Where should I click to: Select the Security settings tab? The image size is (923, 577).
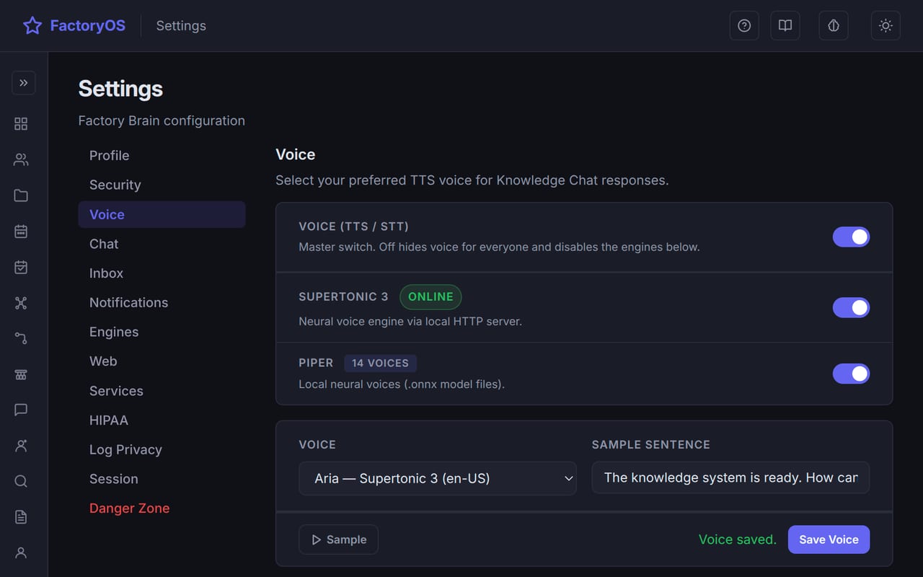162,185
